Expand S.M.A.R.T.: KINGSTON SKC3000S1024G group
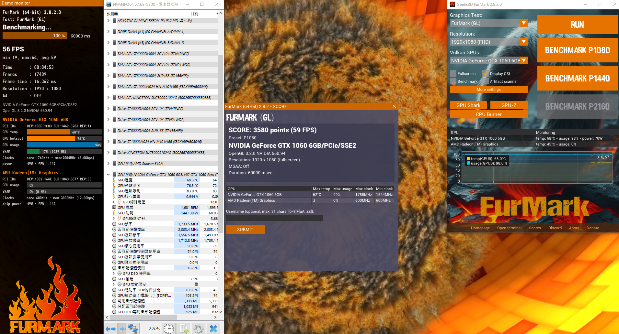619x334 pixels. tap(108, 98)
